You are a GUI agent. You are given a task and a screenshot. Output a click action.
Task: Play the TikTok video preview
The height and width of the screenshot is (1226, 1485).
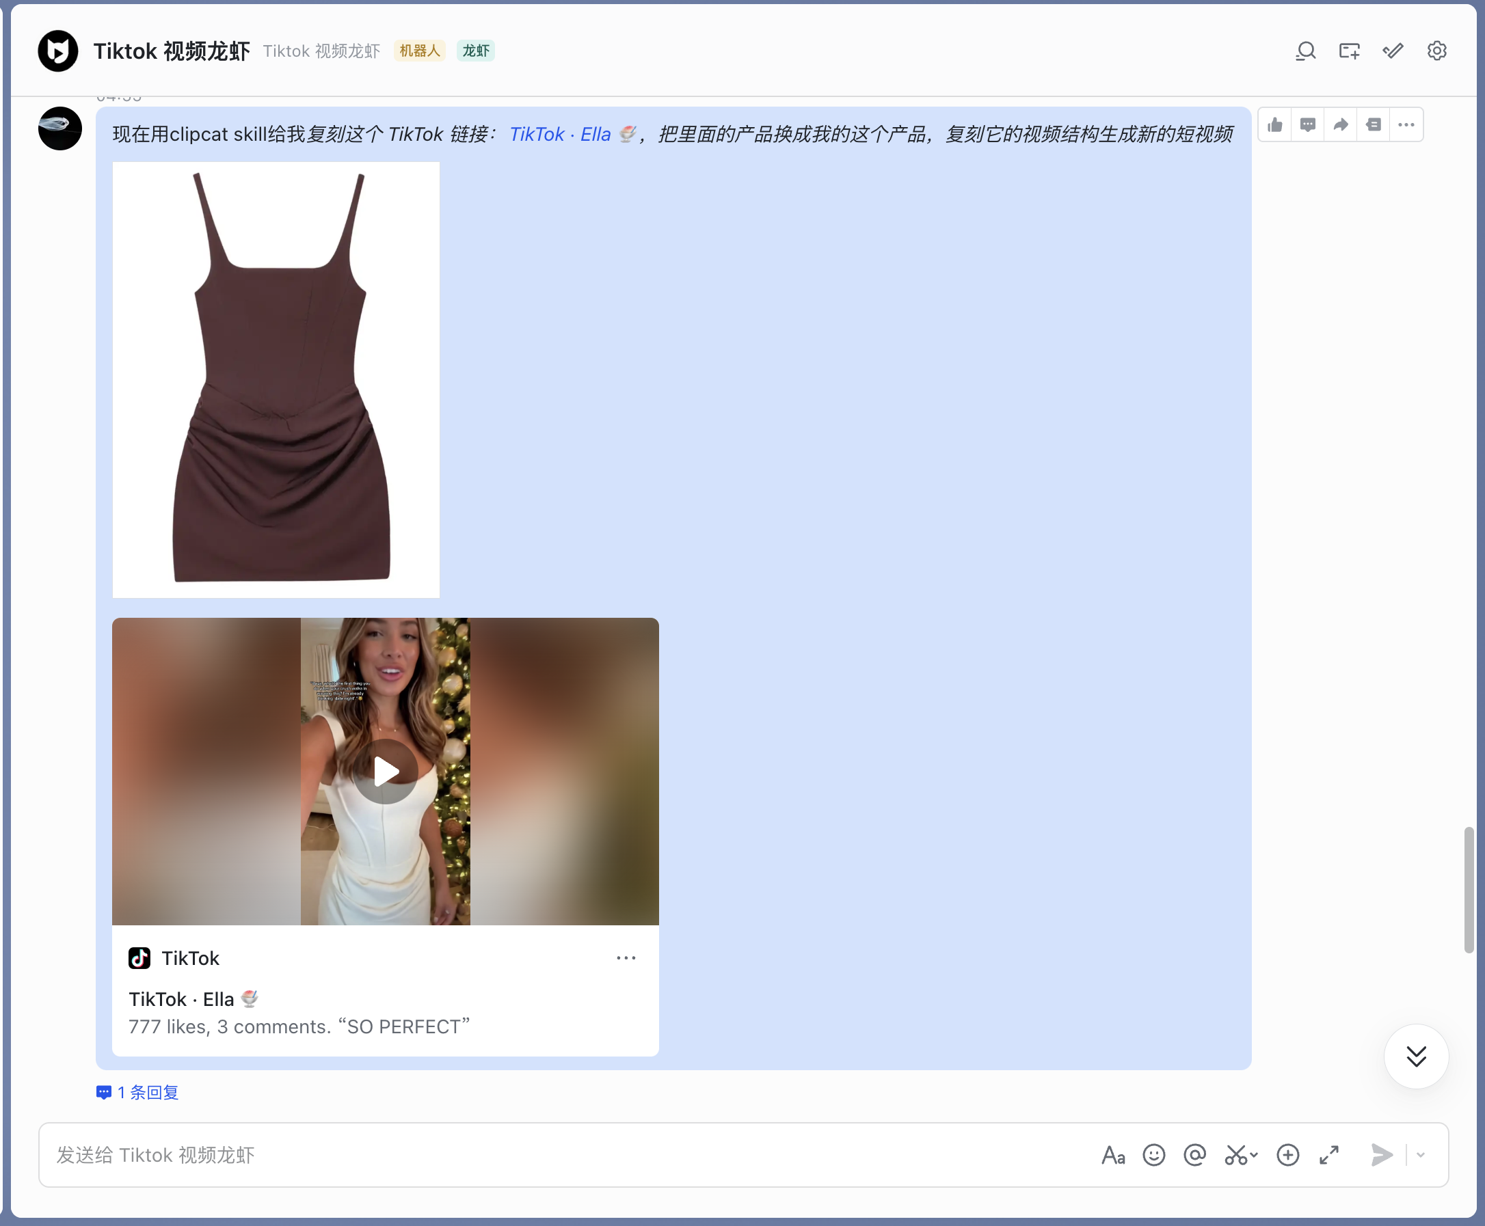click(x=386, y=771)
